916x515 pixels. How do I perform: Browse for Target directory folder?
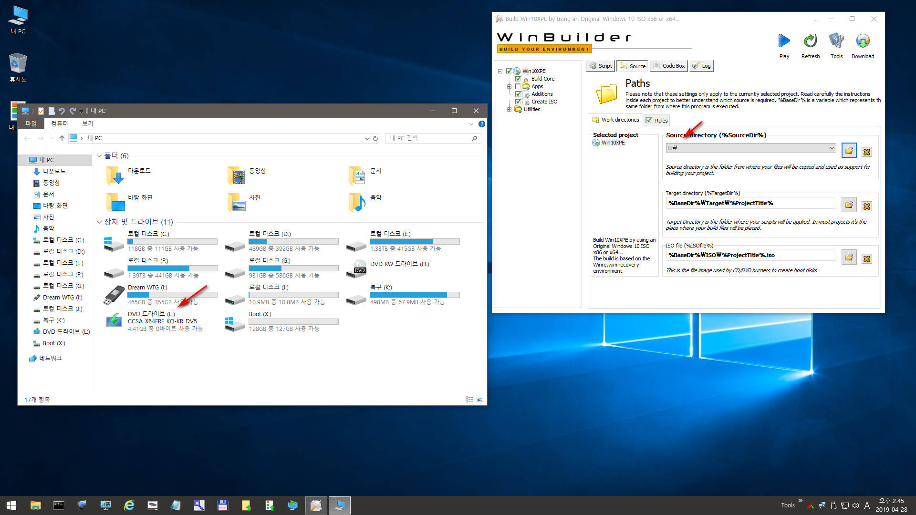tap(849, 205)
